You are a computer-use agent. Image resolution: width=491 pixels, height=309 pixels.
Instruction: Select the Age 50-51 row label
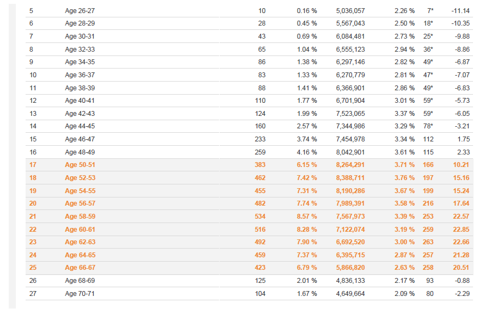click(x=80, y=165)
